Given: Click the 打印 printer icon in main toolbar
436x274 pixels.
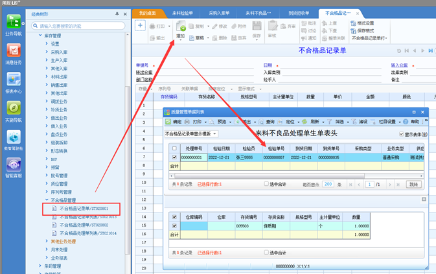Looking at the screenshot, I should pos(152,27).
